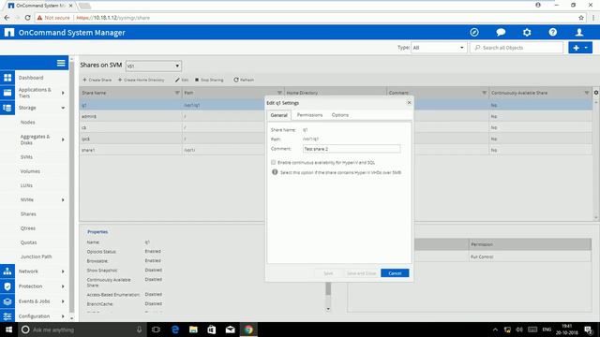The width and height of the screenshot is (600, 337).
Task: Filter the Share Name column
Action: click(x=177, y=93)
